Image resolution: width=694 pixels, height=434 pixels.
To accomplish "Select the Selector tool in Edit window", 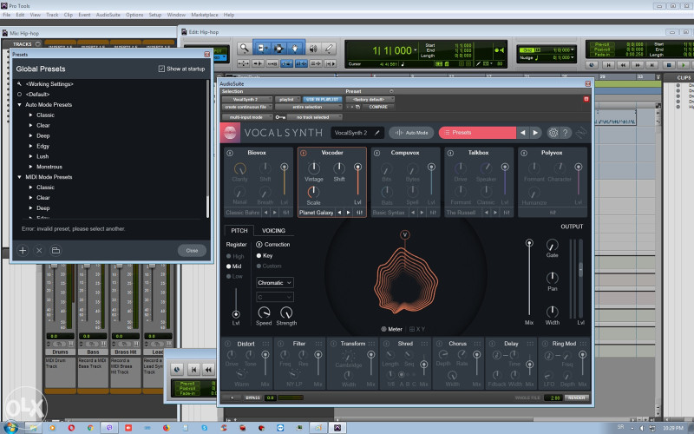I will point(278,48).
